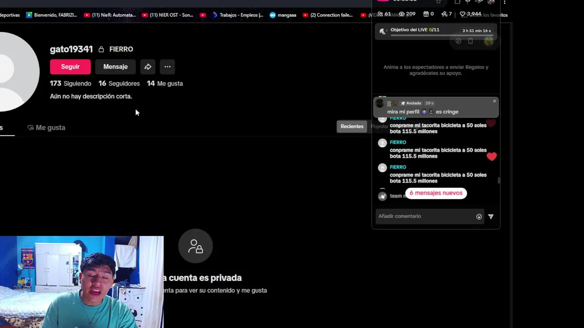Click the round avatar under the LIVE goal
The height and width of the screenshot is (328, 584).
489,41
